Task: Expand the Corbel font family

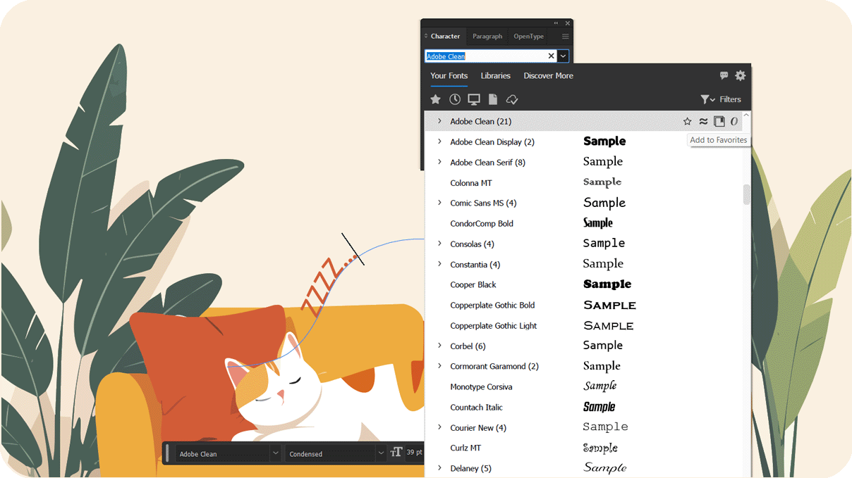Action: (439, 346)
